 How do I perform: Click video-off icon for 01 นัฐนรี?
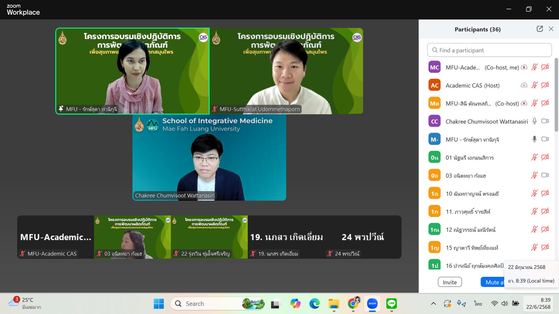coord(545,157)
